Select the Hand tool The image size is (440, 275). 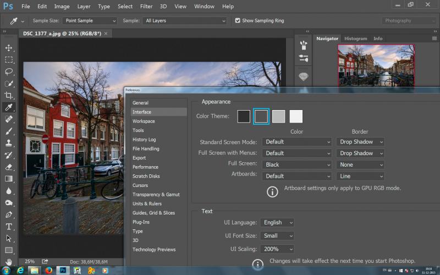(9, 262)
